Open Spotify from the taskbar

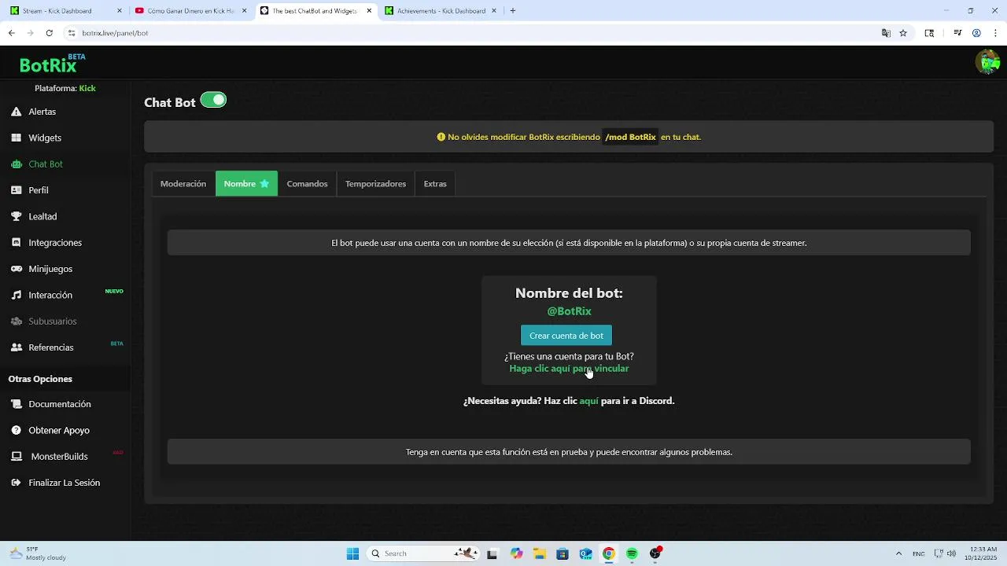(x=632, y=553)
